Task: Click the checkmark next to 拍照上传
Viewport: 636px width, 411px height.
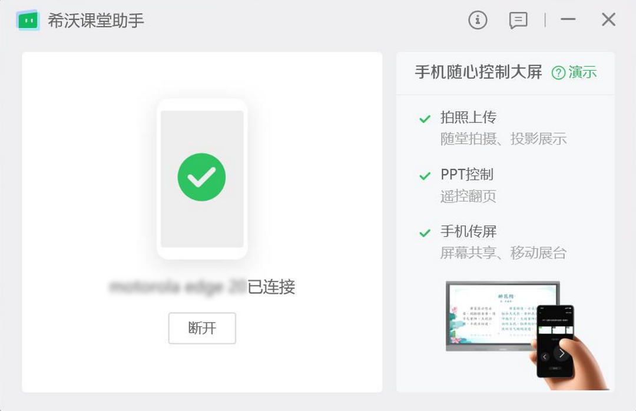Action: [x=425, y=119]
